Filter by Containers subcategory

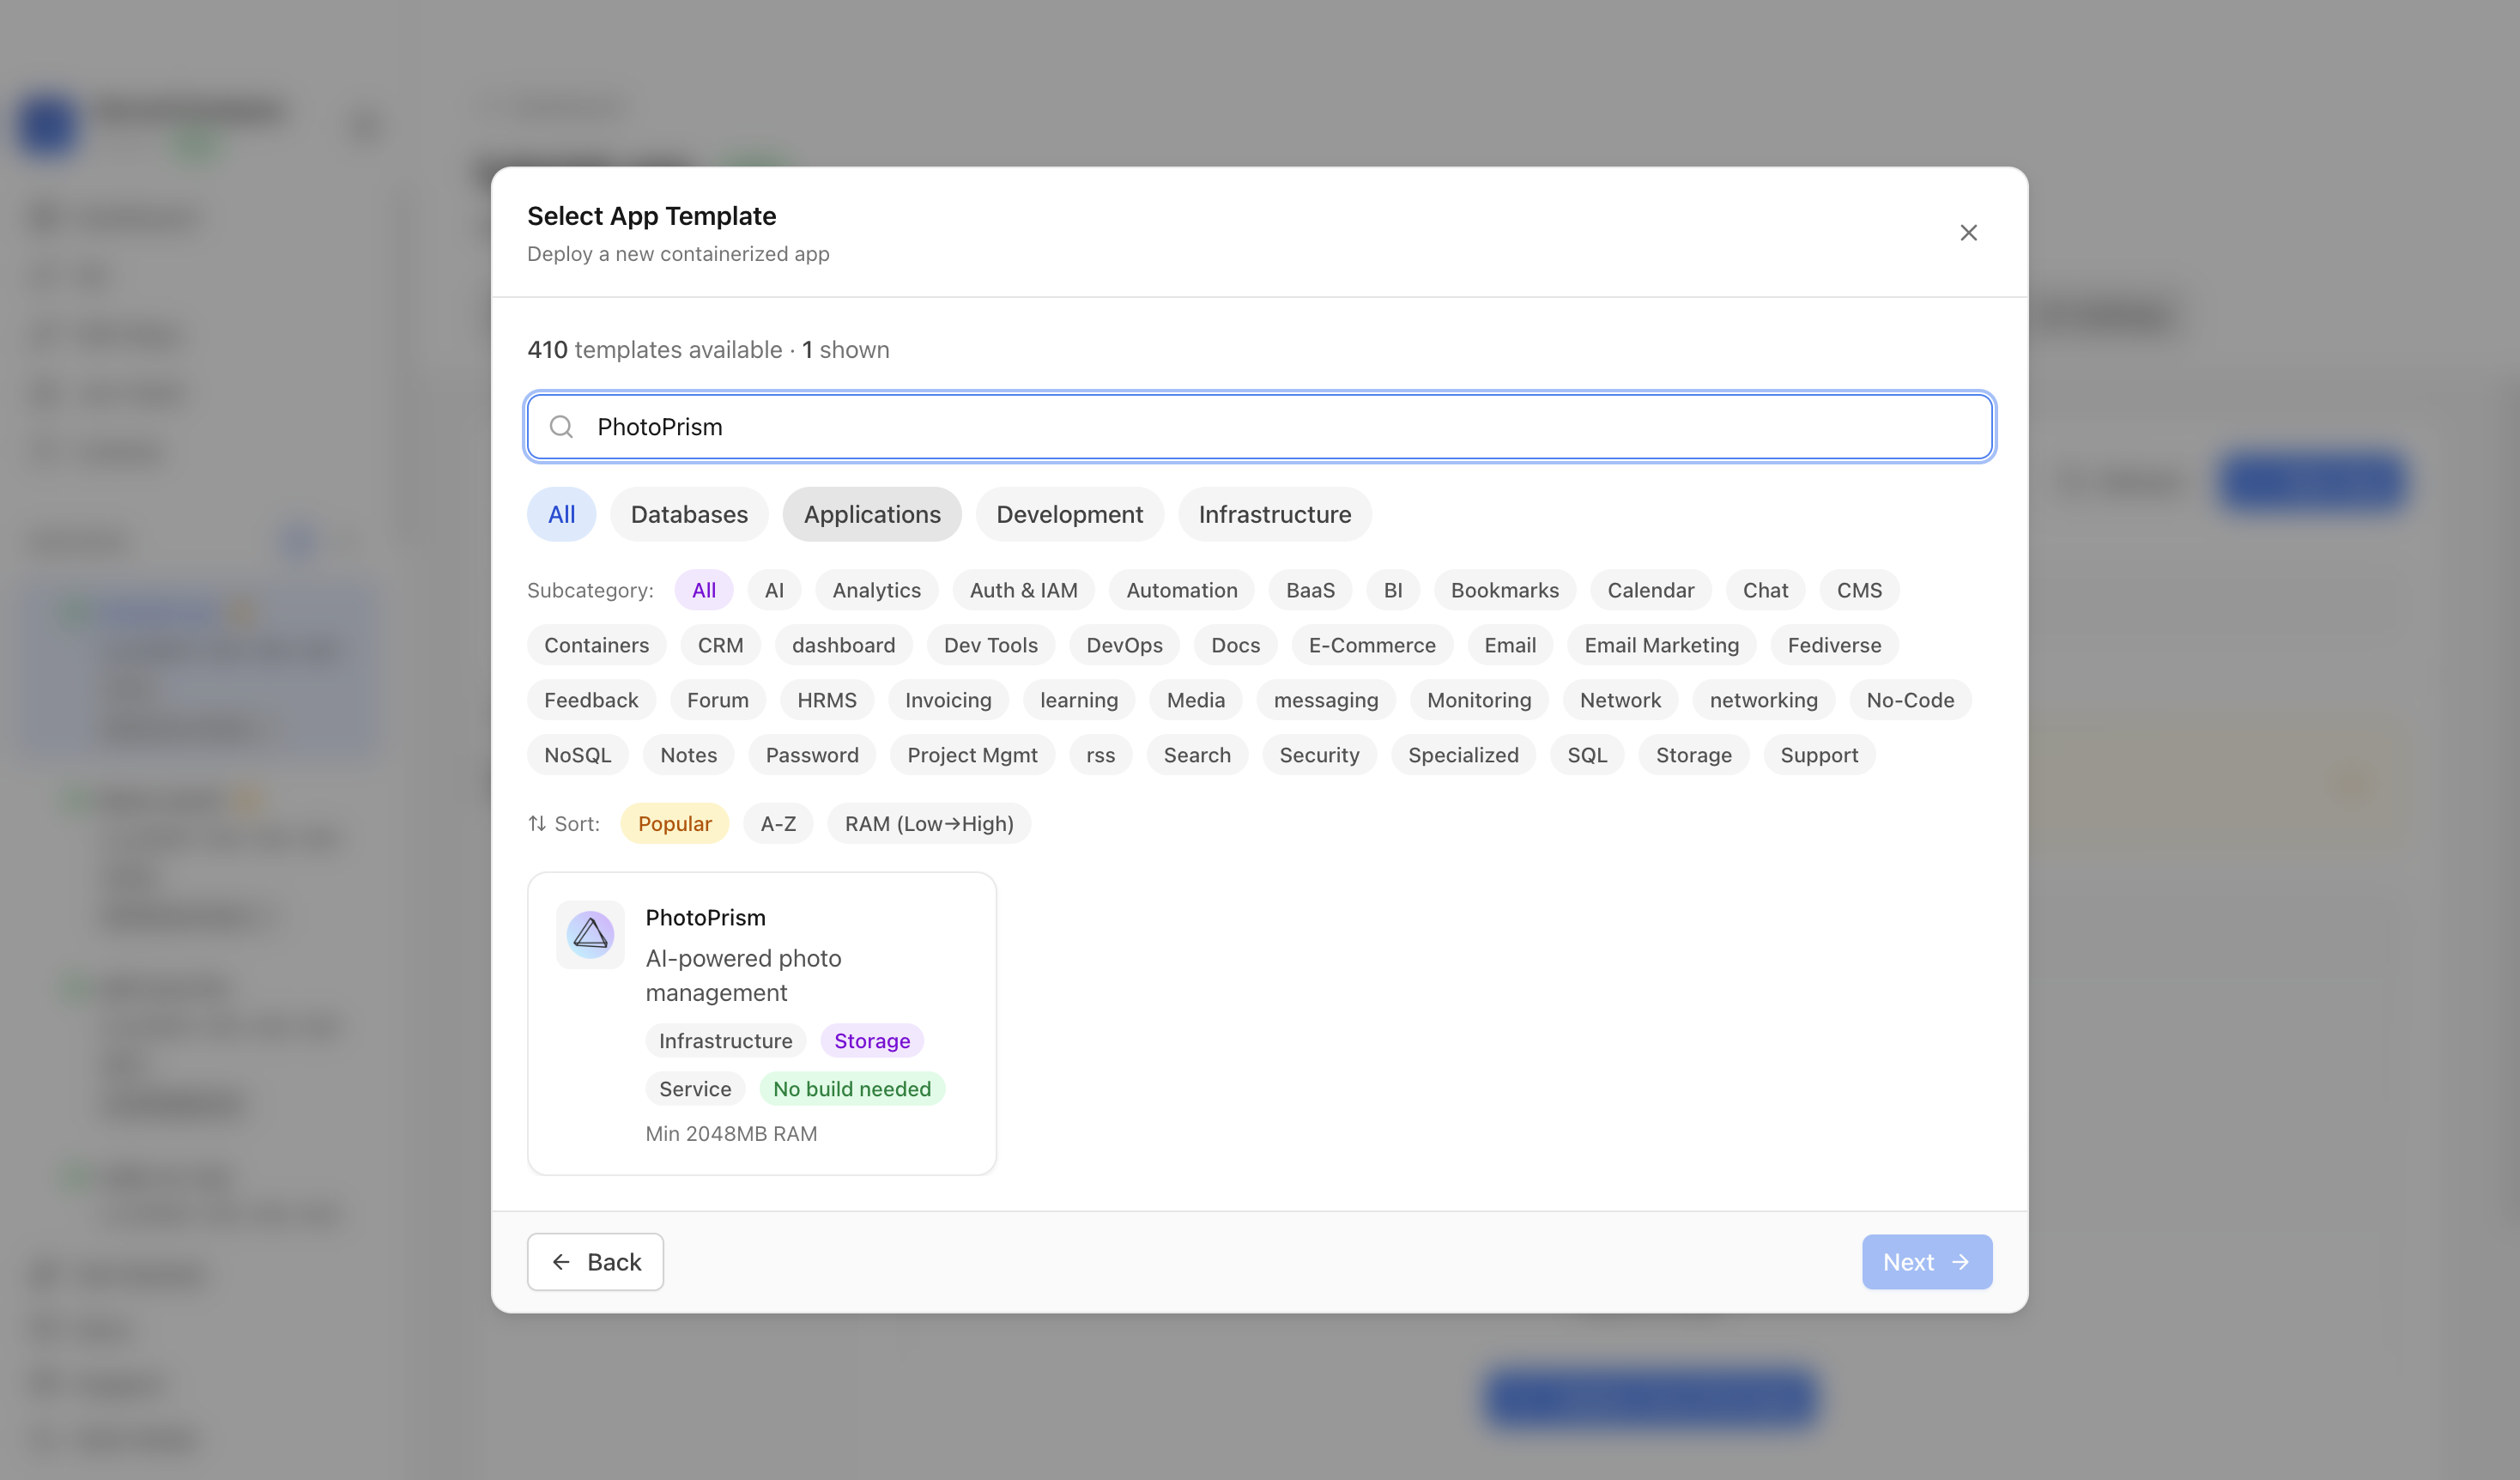[596, 645]
